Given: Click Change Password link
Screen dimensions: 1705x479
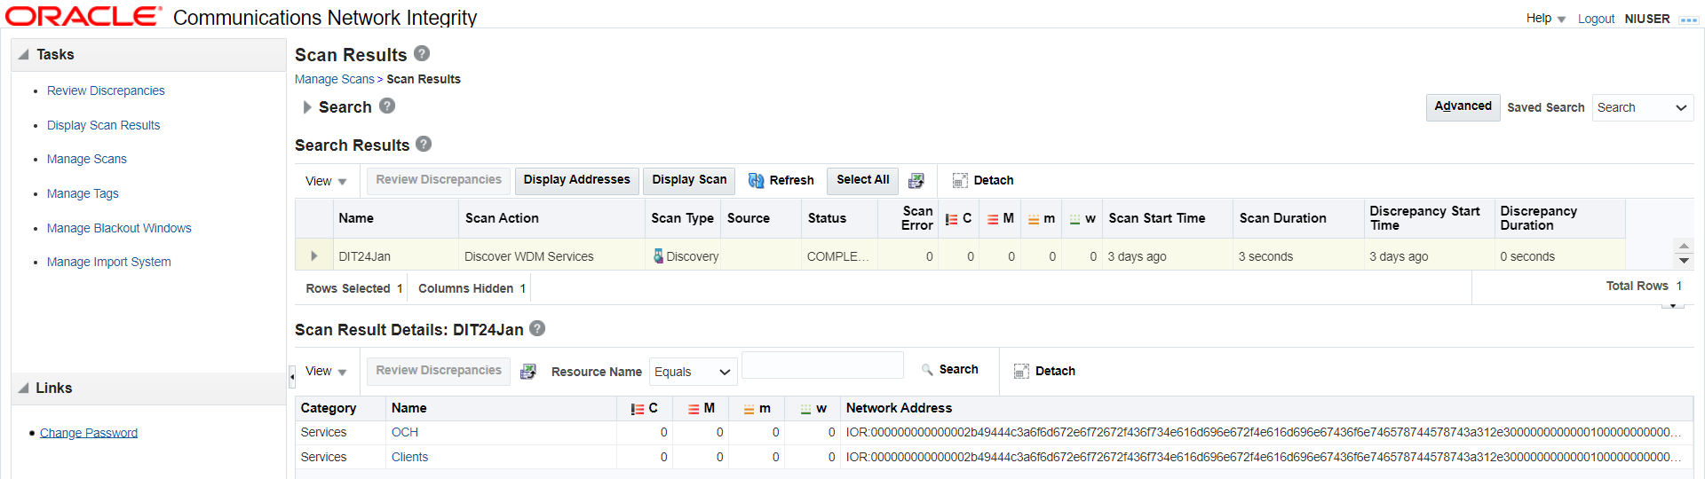Looking at the screenshot, I should pyautogui.click(x=89, y=433).
